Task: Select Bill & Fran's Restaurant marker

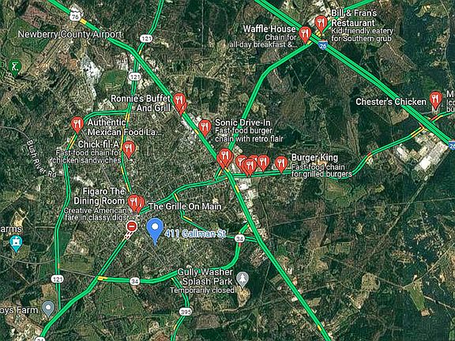Action: pyautogui.click(x=321, y=24)
